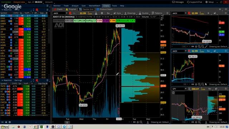Screen dimensions: 229x129
Task: Click the style icon on middle-right AAOI chart
Action: (x=215, y=51)
